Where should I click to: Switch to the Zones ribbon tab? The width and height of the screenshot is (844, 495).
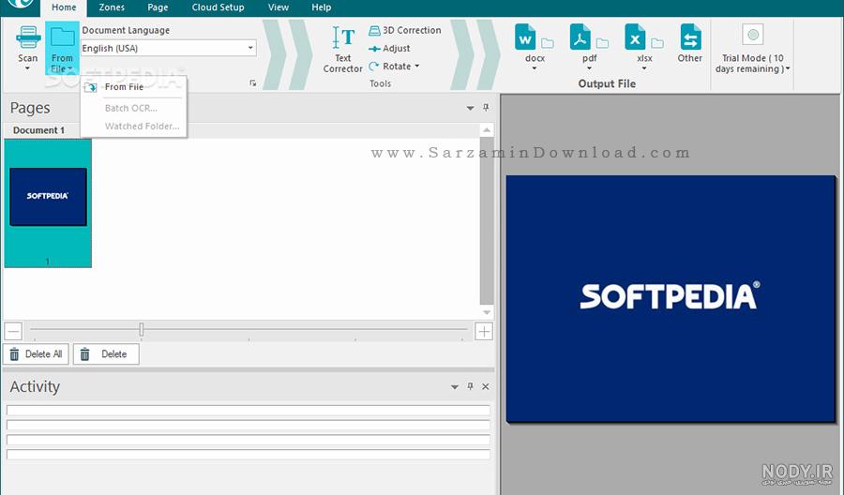coord(112,7)
